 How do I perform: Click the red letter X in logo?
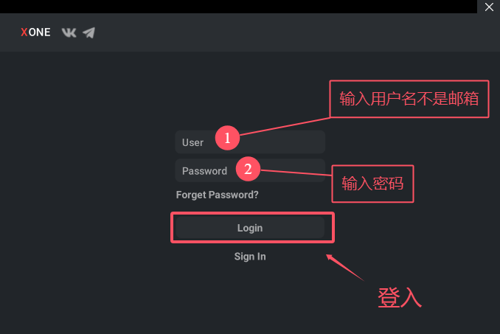pos(24,32)
